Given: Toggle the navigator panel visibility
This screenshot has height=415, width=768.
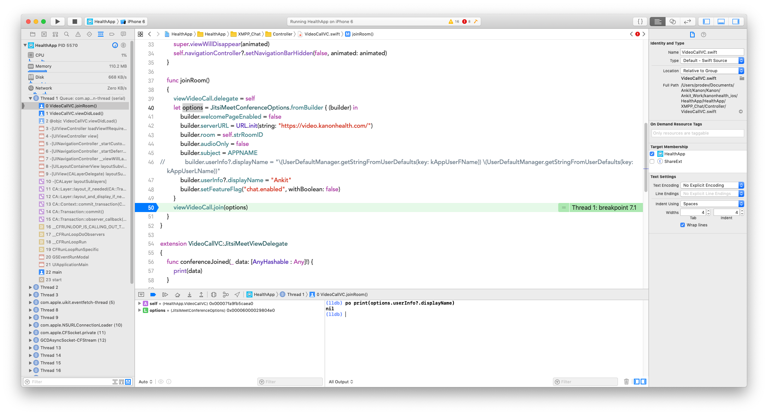Looking at the screenshot, I should [x=706, y=22].
